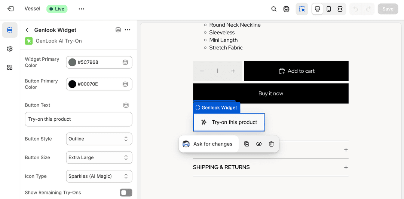Open the Button Size dropdown
This screenshot has height=199, width=404.
tap(99, 157)
